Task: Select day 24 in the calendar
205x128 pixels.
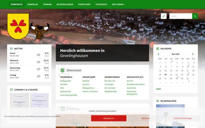Action: coord(188,74)
